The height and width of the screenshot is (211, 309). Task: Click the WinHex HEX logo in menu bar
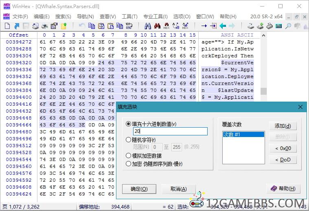[x=7, y=17]
